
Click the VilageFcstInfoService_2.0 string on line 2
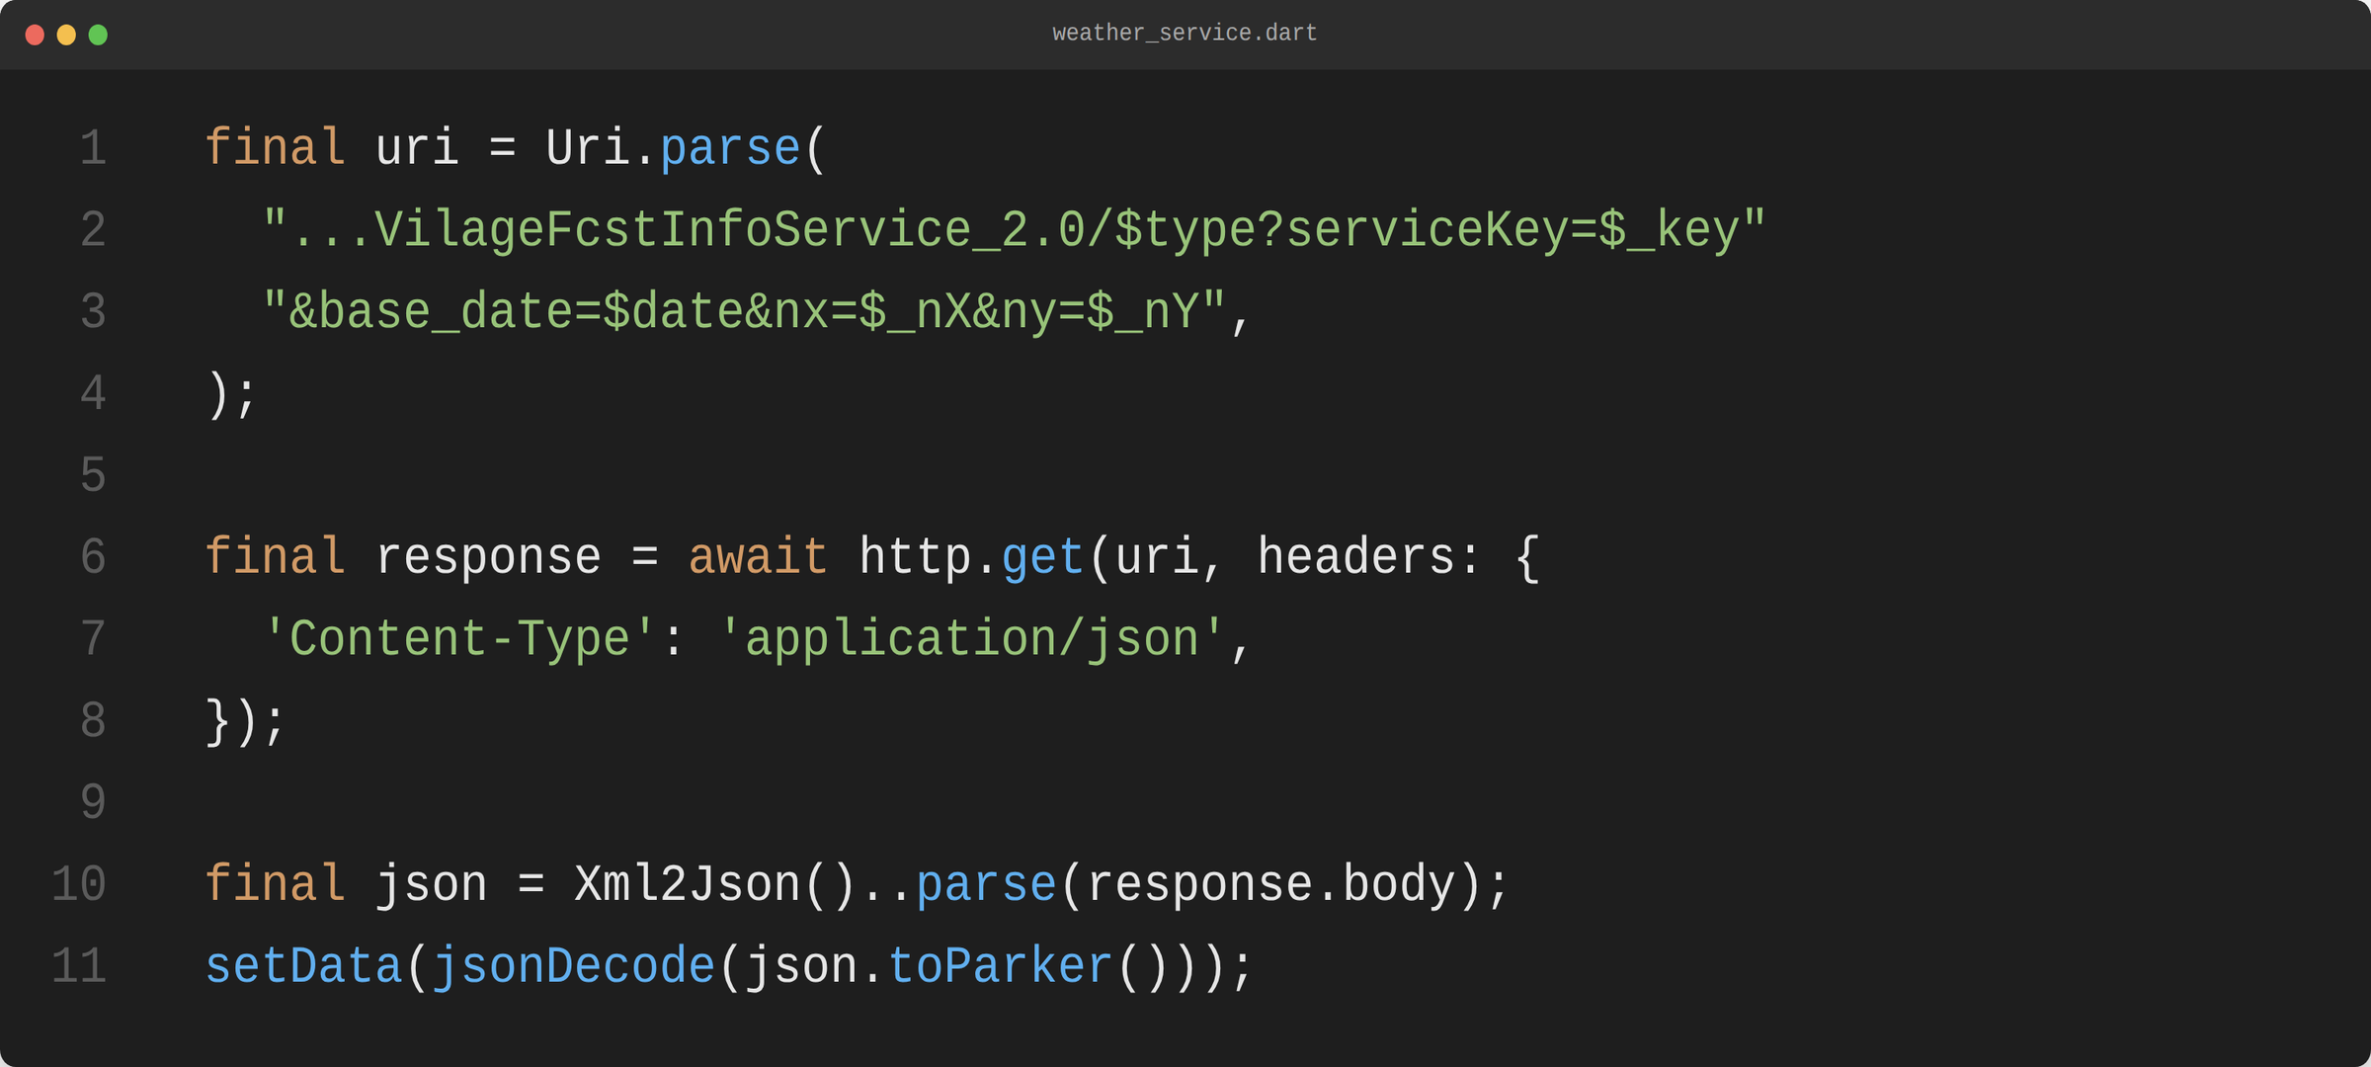(x=729, y=230)
